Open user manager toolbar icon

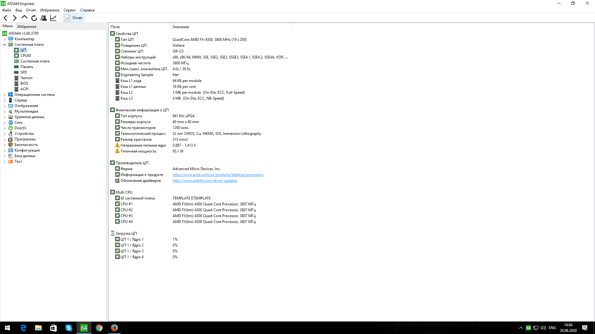pyautogui.click(x=44, y=18)
